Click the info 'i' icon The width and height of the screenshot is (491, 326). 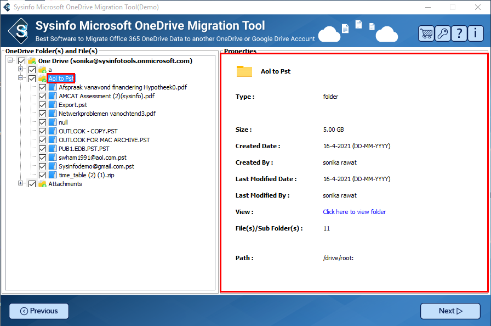476,33
